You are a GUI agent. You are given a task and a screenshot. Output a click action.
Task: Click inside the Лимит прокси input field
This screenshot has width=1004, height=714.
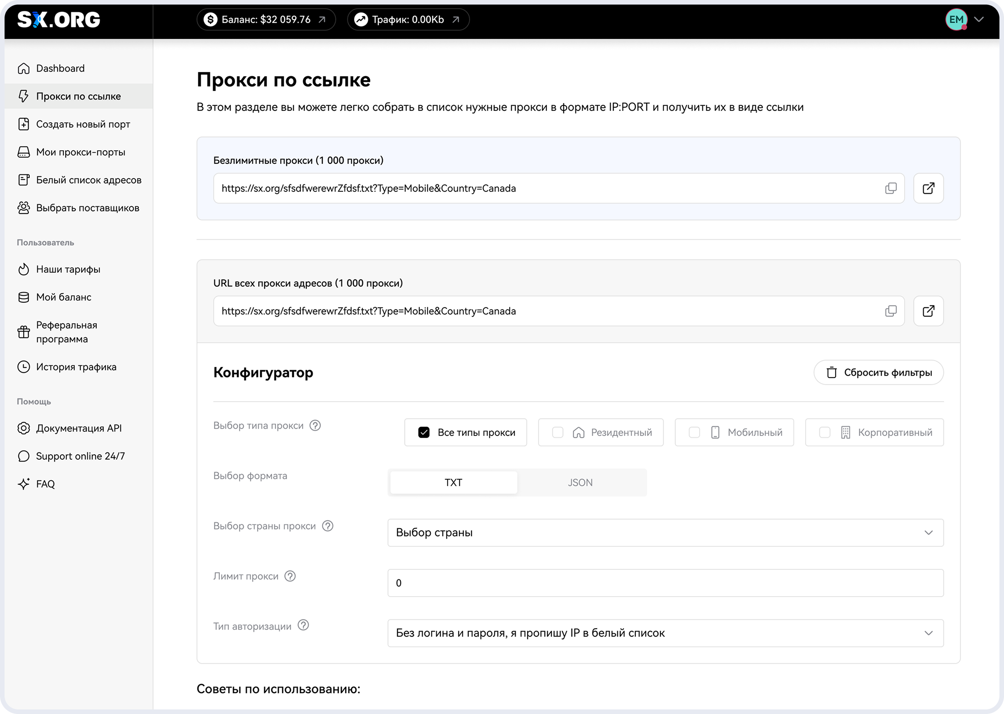pos(664,583)
